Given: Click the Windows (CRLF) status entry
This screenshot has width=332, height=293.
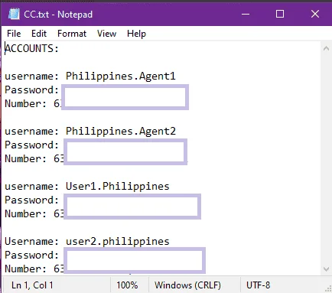Looking at the screenshot, I should coord(187,285).
